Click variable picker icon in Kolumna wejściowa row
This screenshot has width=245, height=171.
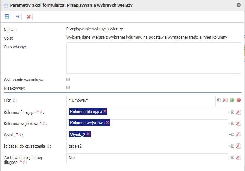pos(232,123)
